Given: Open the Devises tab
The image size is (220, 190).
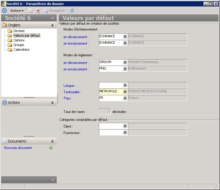Looking at the screenshot, I should [19, 31].
